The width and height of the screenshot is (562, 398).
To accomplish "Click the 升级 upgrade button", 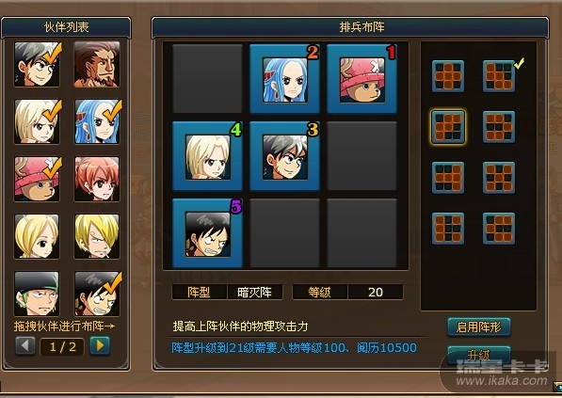I will (x=479, y=355).
